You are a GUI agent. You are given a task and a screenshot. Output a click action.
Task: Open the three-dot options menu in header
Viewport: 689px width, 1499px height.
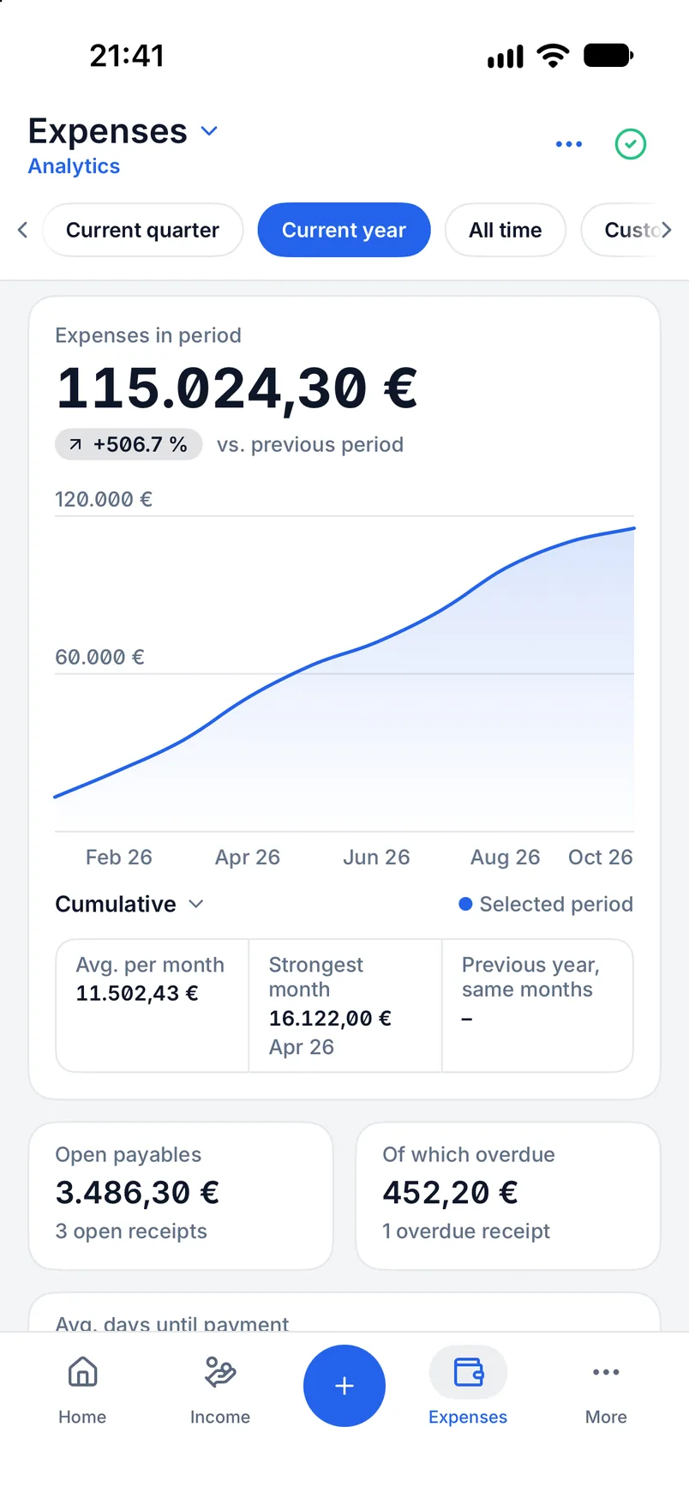pyautogui.click(x=569, y=144)
